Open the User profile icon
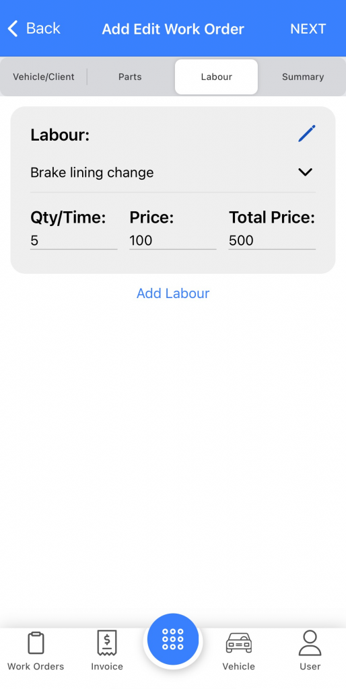Viewport: 346px width, 689px height. 310,643
